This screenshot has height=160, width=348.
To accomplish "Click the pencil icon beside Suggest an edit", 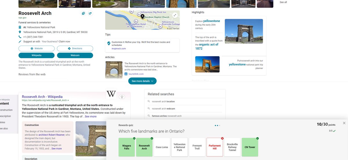I will (x=20, y=42).
